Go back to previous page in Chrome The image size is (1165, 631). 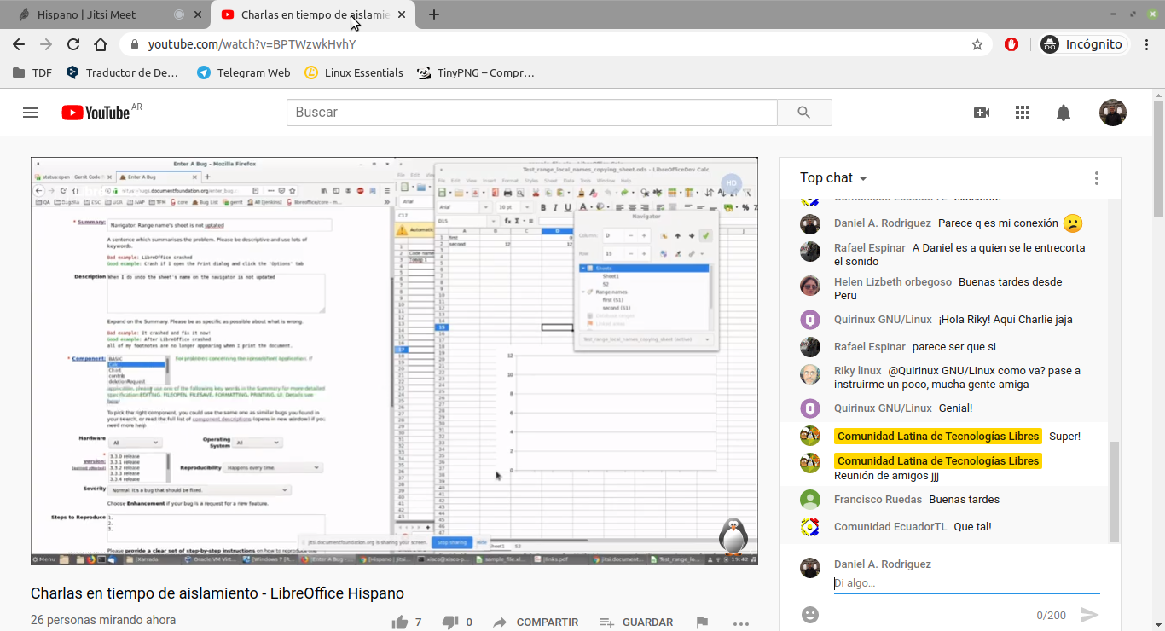[19, 44]
